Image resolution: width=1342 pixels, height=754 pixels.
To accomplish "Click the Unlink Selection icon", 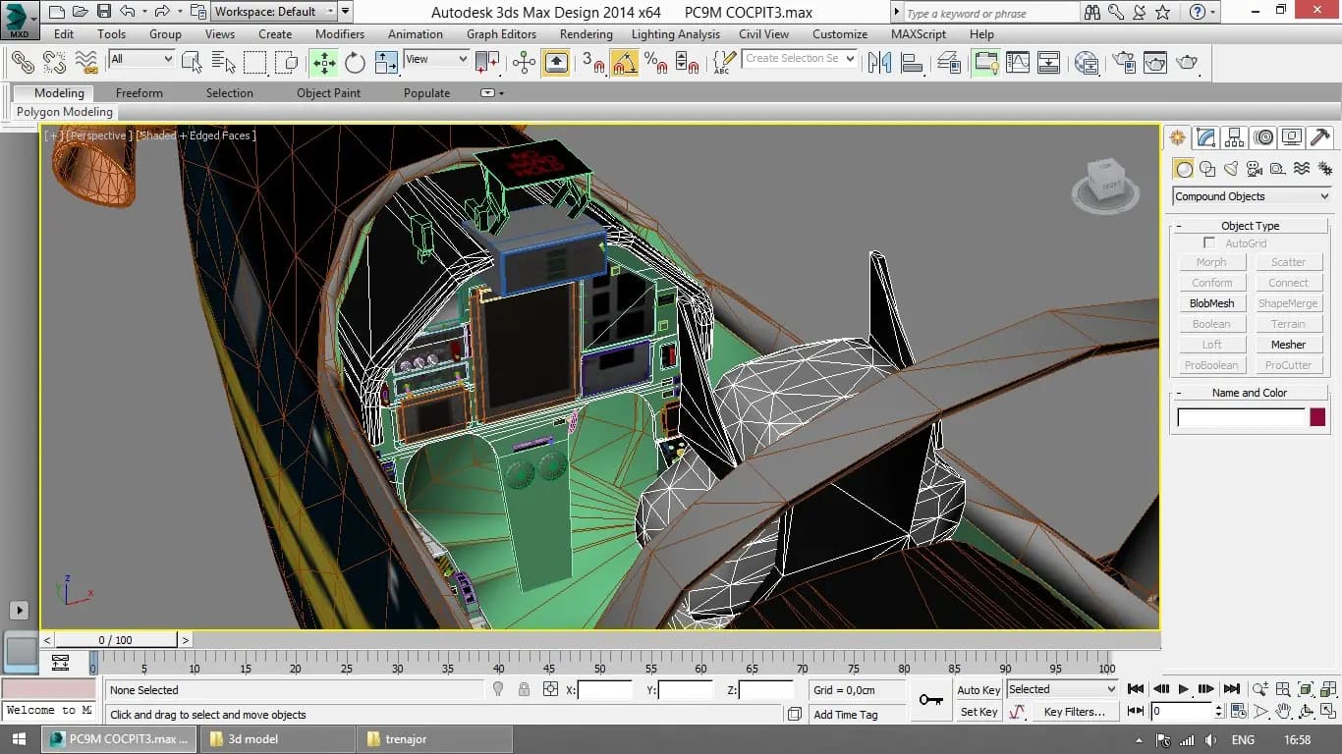I will [x=55, y=63].
